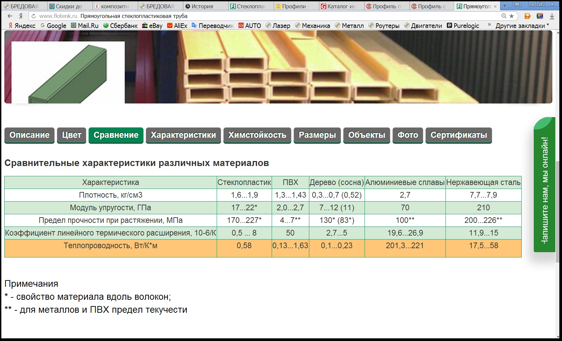Viewport: 562px width, 341px height.
Task: Open the Яндекс bookmark
Action: (22, 26)
